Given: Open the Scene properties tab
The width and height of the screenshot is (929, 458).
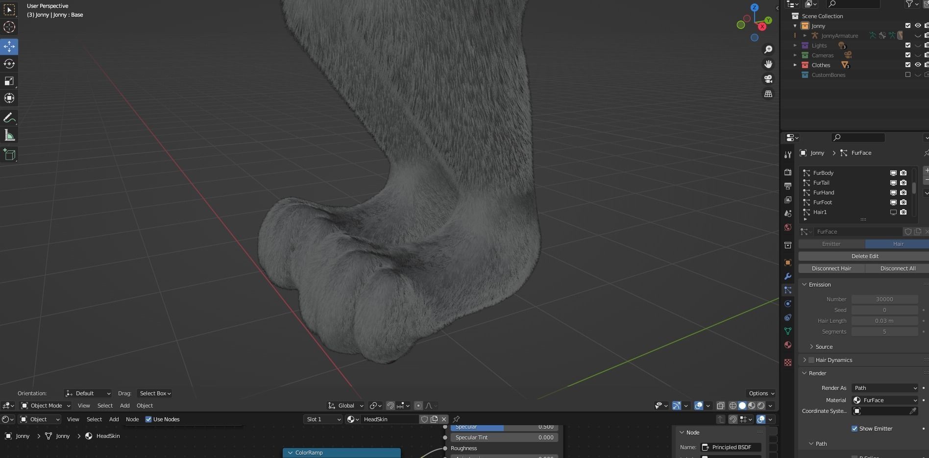Looking at the screenshot, I should pyautogui.click(x=788, y=214).
